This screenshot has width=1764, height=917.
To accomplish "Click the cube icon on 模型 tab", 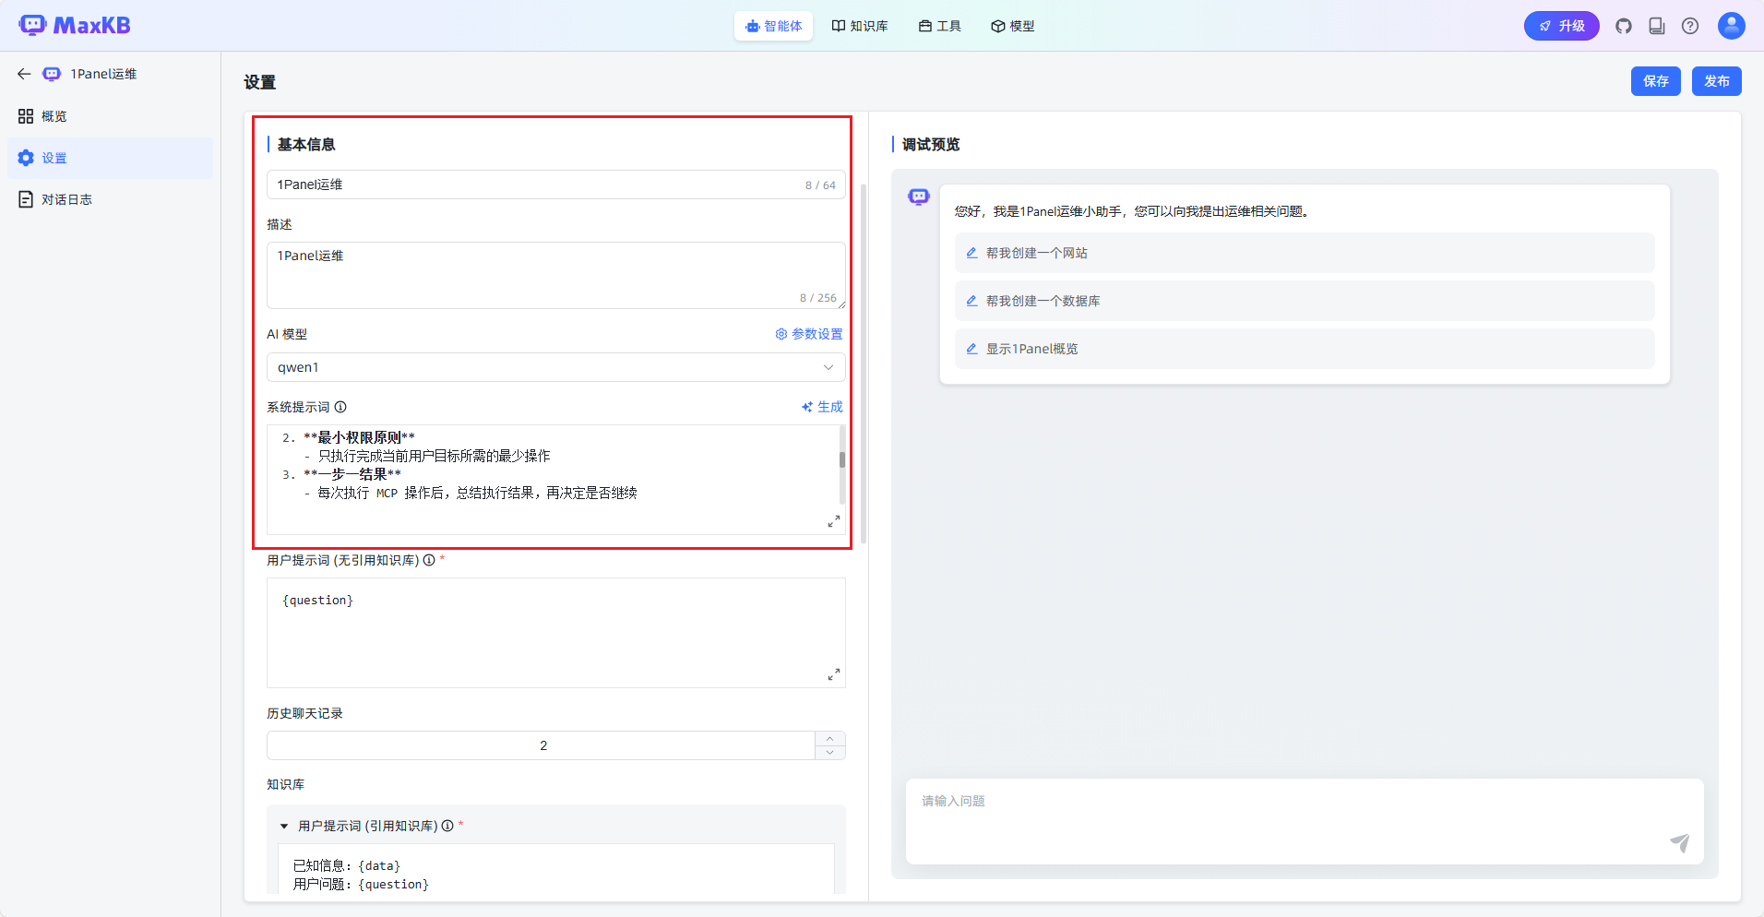I will [998, 26].
